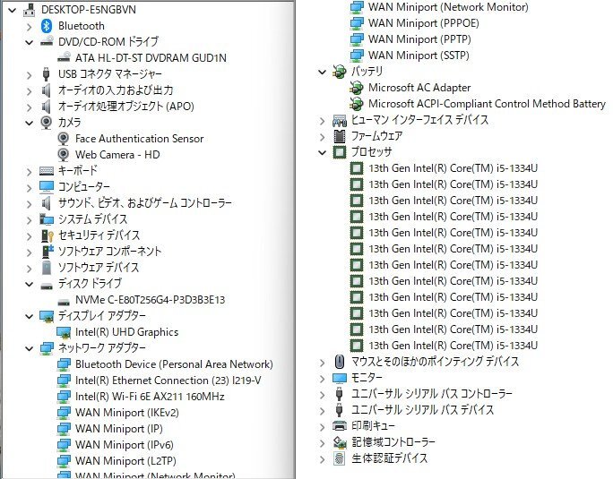This screenshot has width=613, height=479.
Task: Click the キーボード keyboard icon
Action: click(47, 171)
